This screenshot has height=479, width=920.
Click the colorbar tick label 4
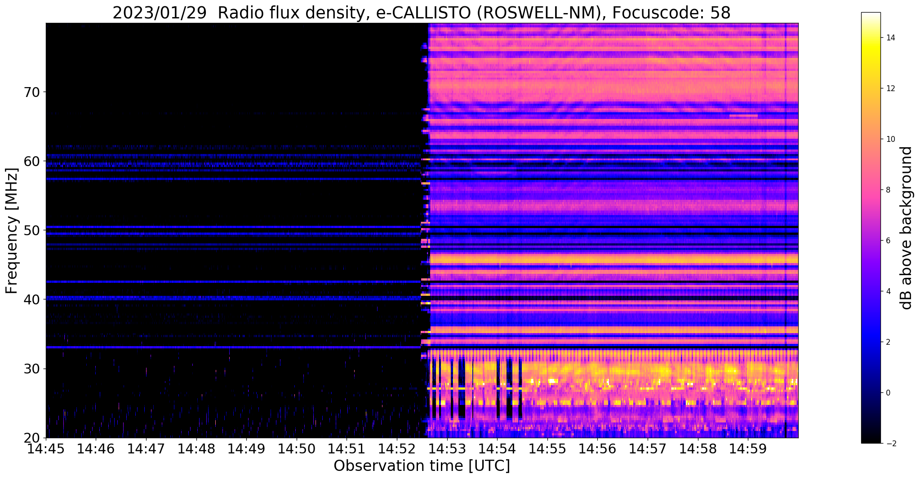click(x=887, y=291)
